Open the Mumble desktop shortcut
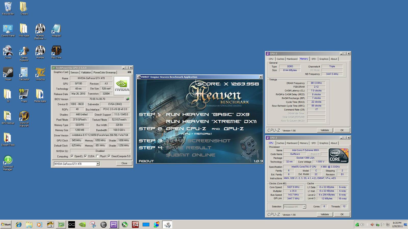The height and width of the screenshot is (229, 408). pos(40,52)
